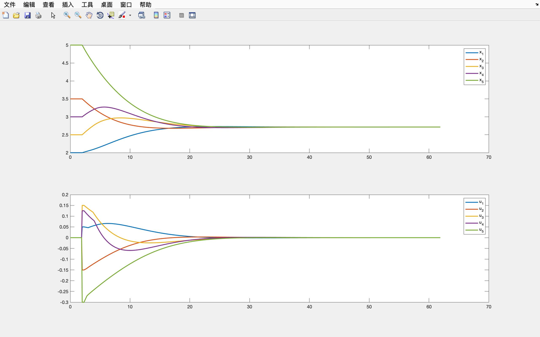This screenshot has width=540, height=337.
Task: Open the 帮助 menu
Action: tap(146, 5)
